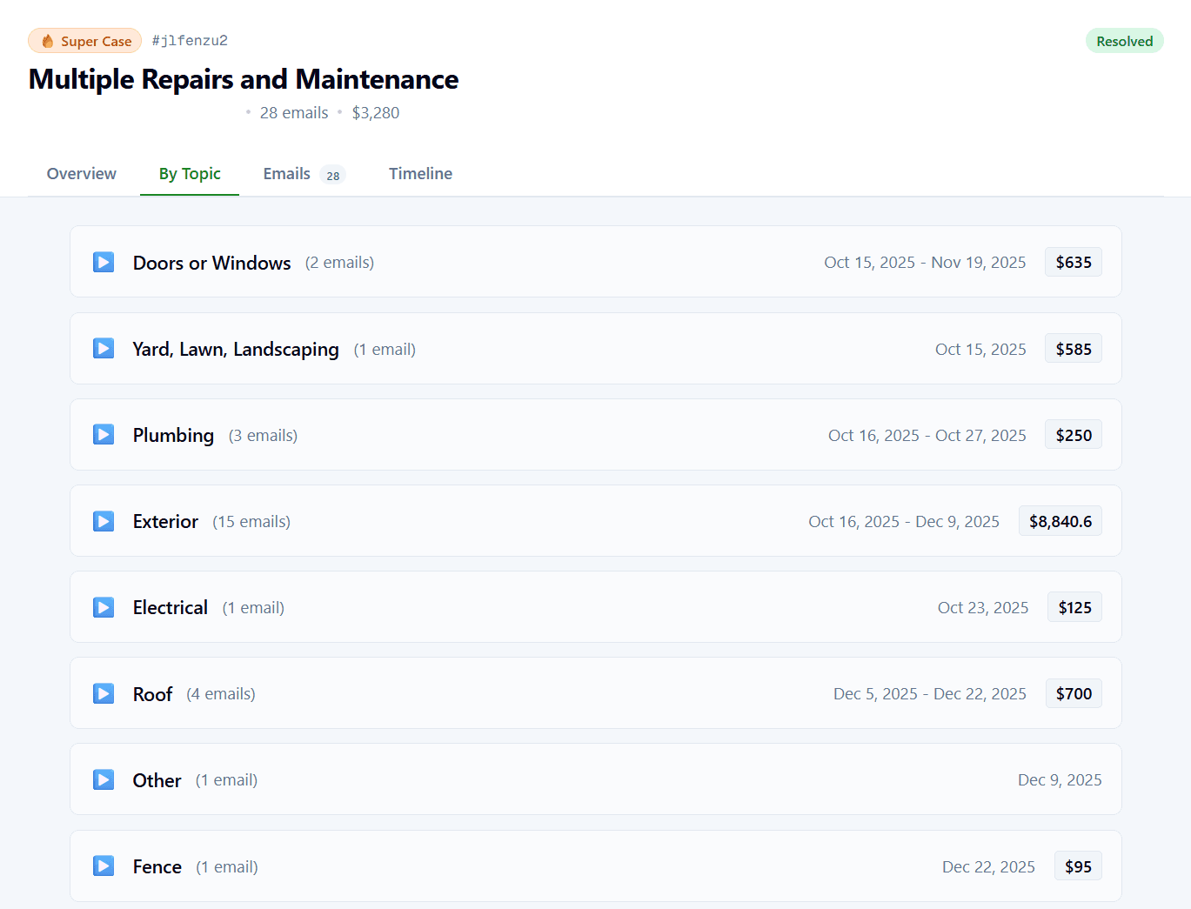
Task: Click the play icon beside Other
Action: (103, 779)
